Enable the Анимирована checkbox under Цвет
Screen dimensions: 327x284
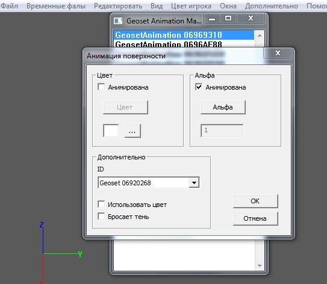101,87
